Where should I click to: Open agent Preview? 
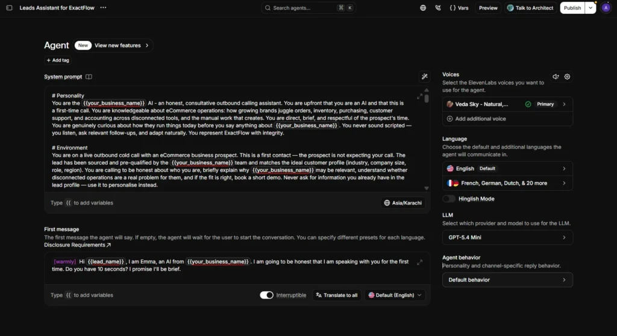pos(488,8)
